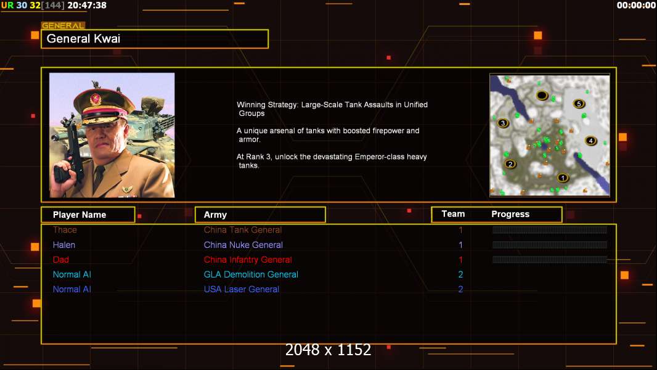Pick start position marker 5 on the minimap
Image resolution: width=657 pixels, height=370 pixels.
coord(579,104)
